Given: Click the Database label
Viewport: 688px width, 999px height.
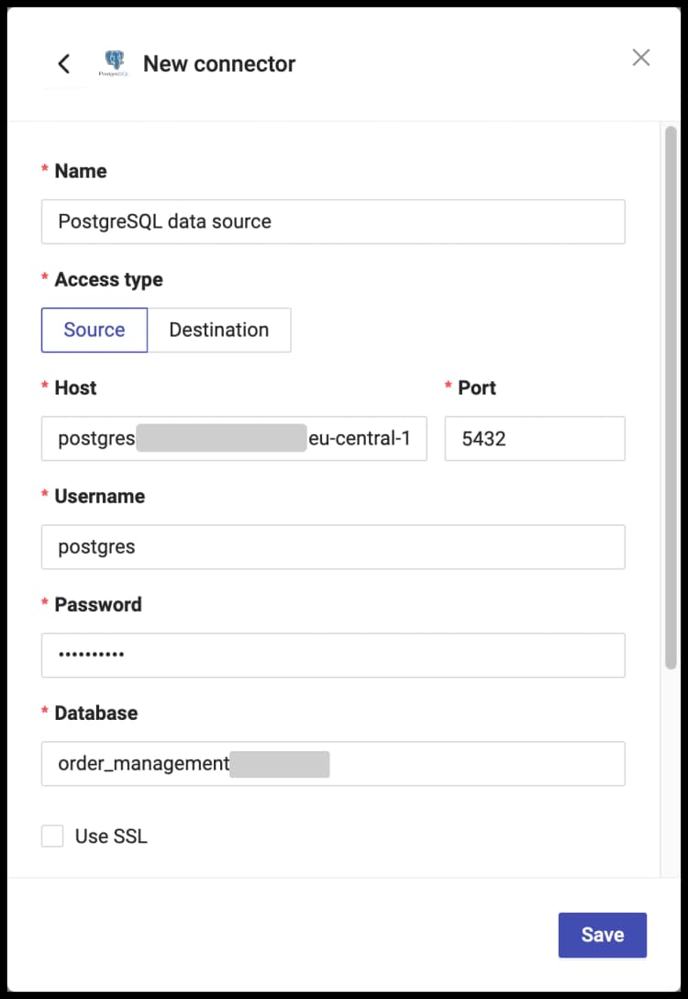Looking at the screenshot, I should click(x=96, y=713).
